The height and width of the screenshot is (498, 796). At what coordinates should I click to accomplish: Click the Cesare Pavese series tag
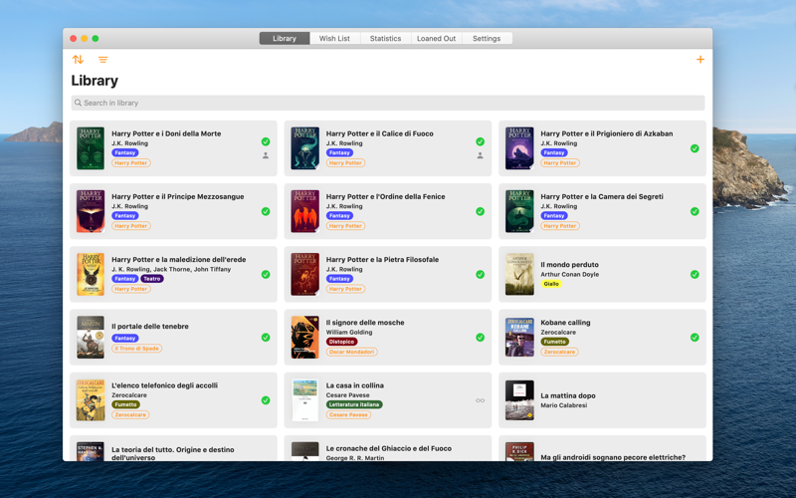click(348, 414)
